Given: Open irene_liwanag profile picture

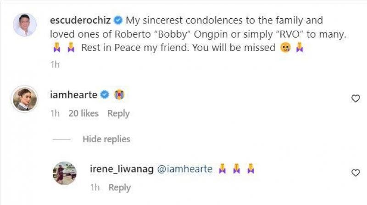Looking at the screenshot, I should (x=65, y=173).
